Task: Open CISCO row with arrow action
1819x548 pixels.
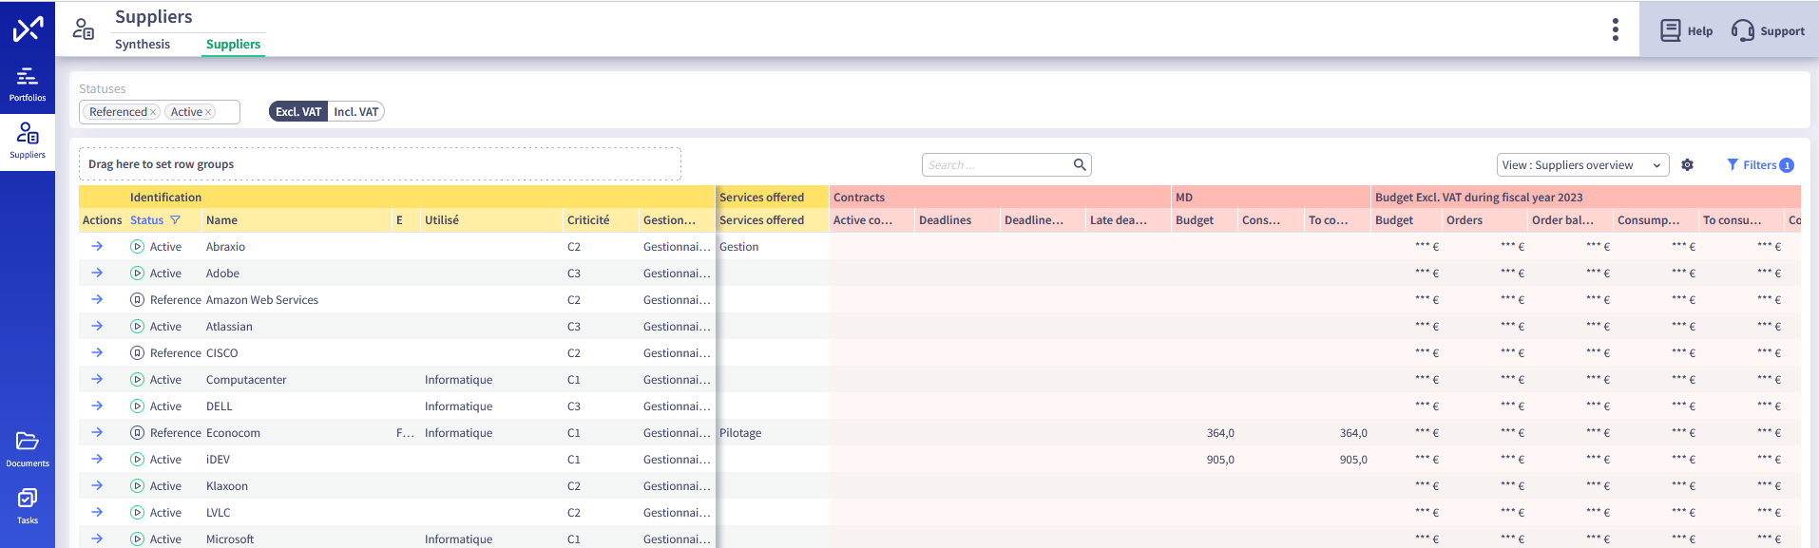Action: click(x=97, y=352)
